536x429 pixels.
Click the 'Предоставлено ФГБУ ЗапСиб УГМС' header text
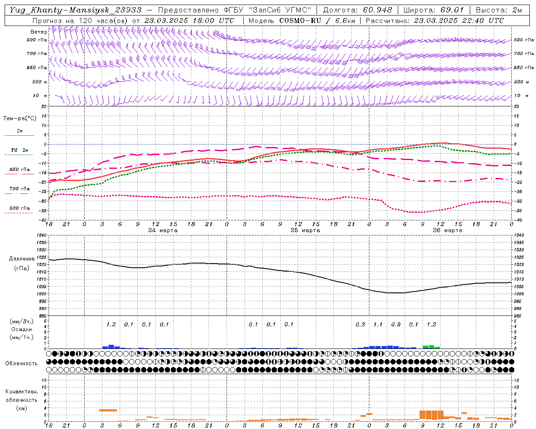pos(234,10)
